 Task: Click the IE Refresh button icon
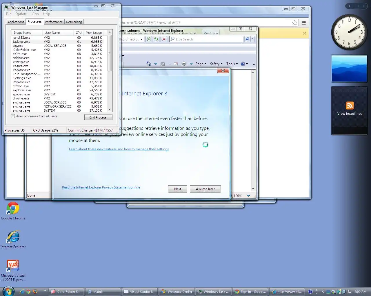156,39
